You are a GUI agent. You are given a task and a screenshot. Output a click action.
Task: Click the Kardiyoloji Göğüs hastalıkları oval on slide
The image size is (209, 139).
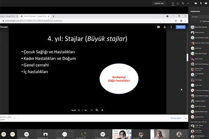pyautogui.click(x=119, y=79)
